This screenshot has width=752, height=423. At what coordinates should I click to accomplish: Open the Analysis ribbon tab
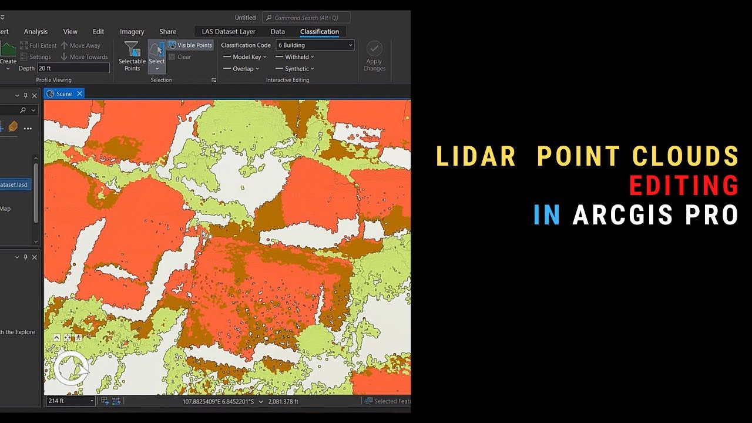coord(36,32)
